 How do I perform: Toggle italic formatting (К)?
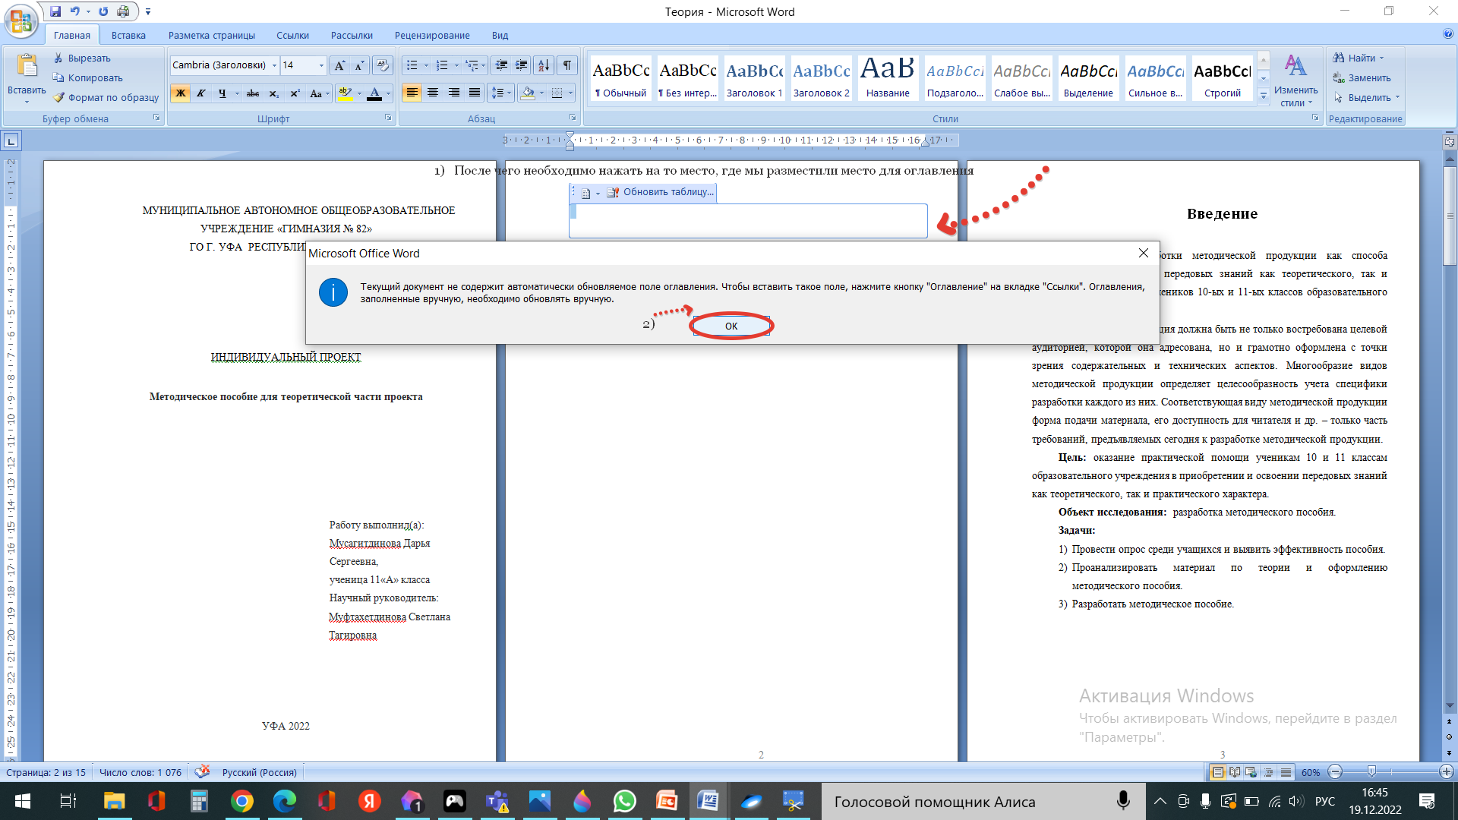tap(200, 93)
